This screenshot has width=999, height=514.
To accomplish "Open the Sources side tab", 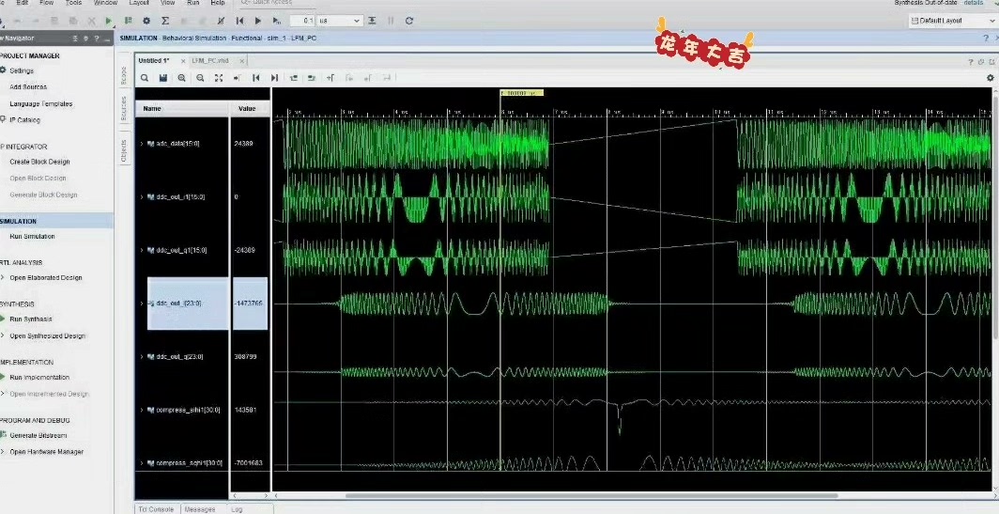I will click(124, 108).
